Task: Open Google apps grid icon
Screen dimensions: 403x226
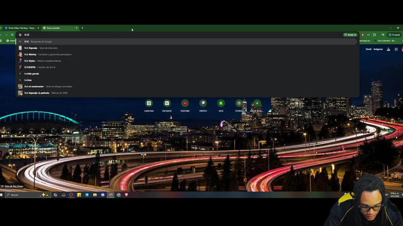Action: 396,49
